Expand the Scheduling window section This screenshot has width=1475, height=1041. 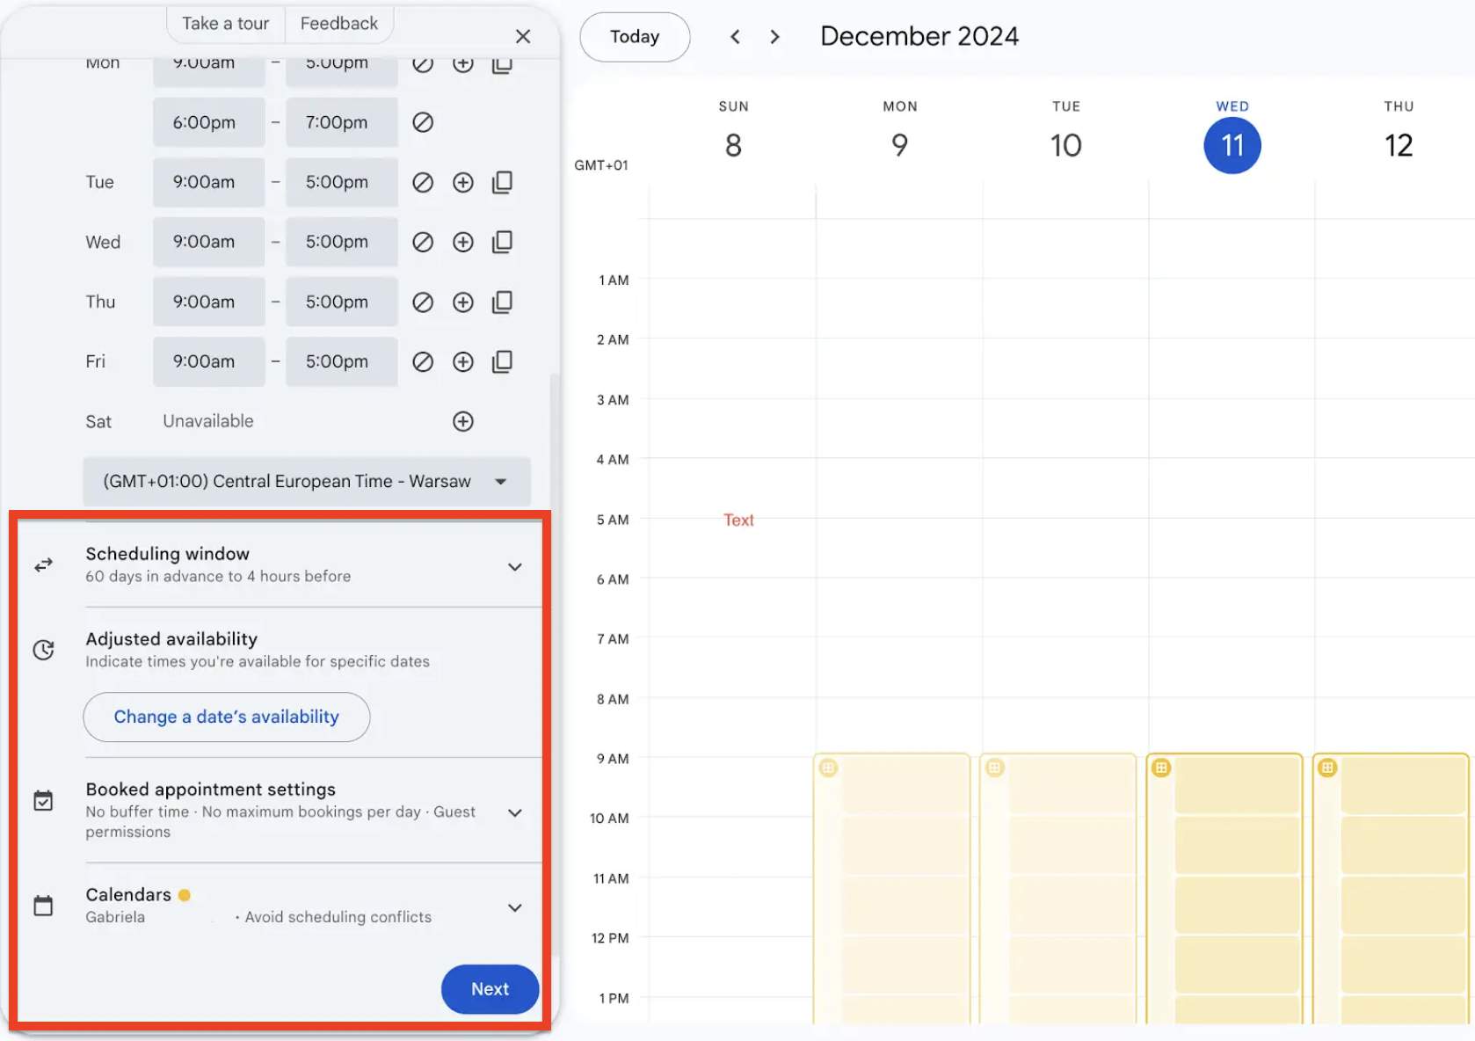pyautogui.click(x=515, y=566)
